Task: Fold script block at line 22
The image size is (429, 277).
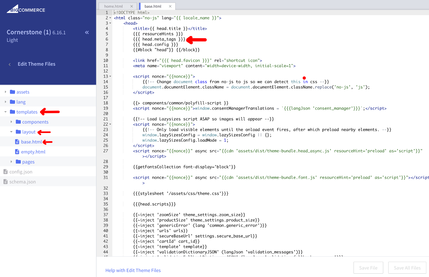Action: [110, 124]
